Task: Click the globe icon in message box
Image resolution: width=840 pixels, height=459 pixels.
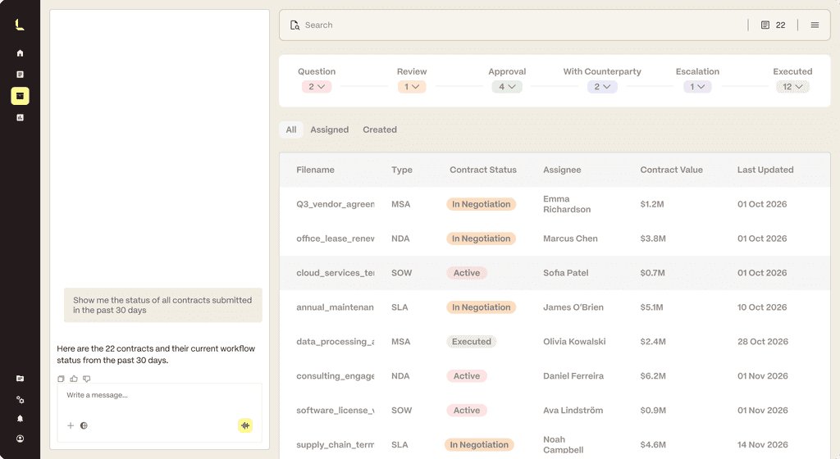Action: pos(84,426)
